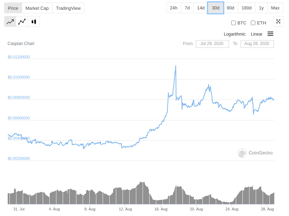Enable the ETH comparison checkbox
This screenshot has width=289, height=216.
click(253, 23)
